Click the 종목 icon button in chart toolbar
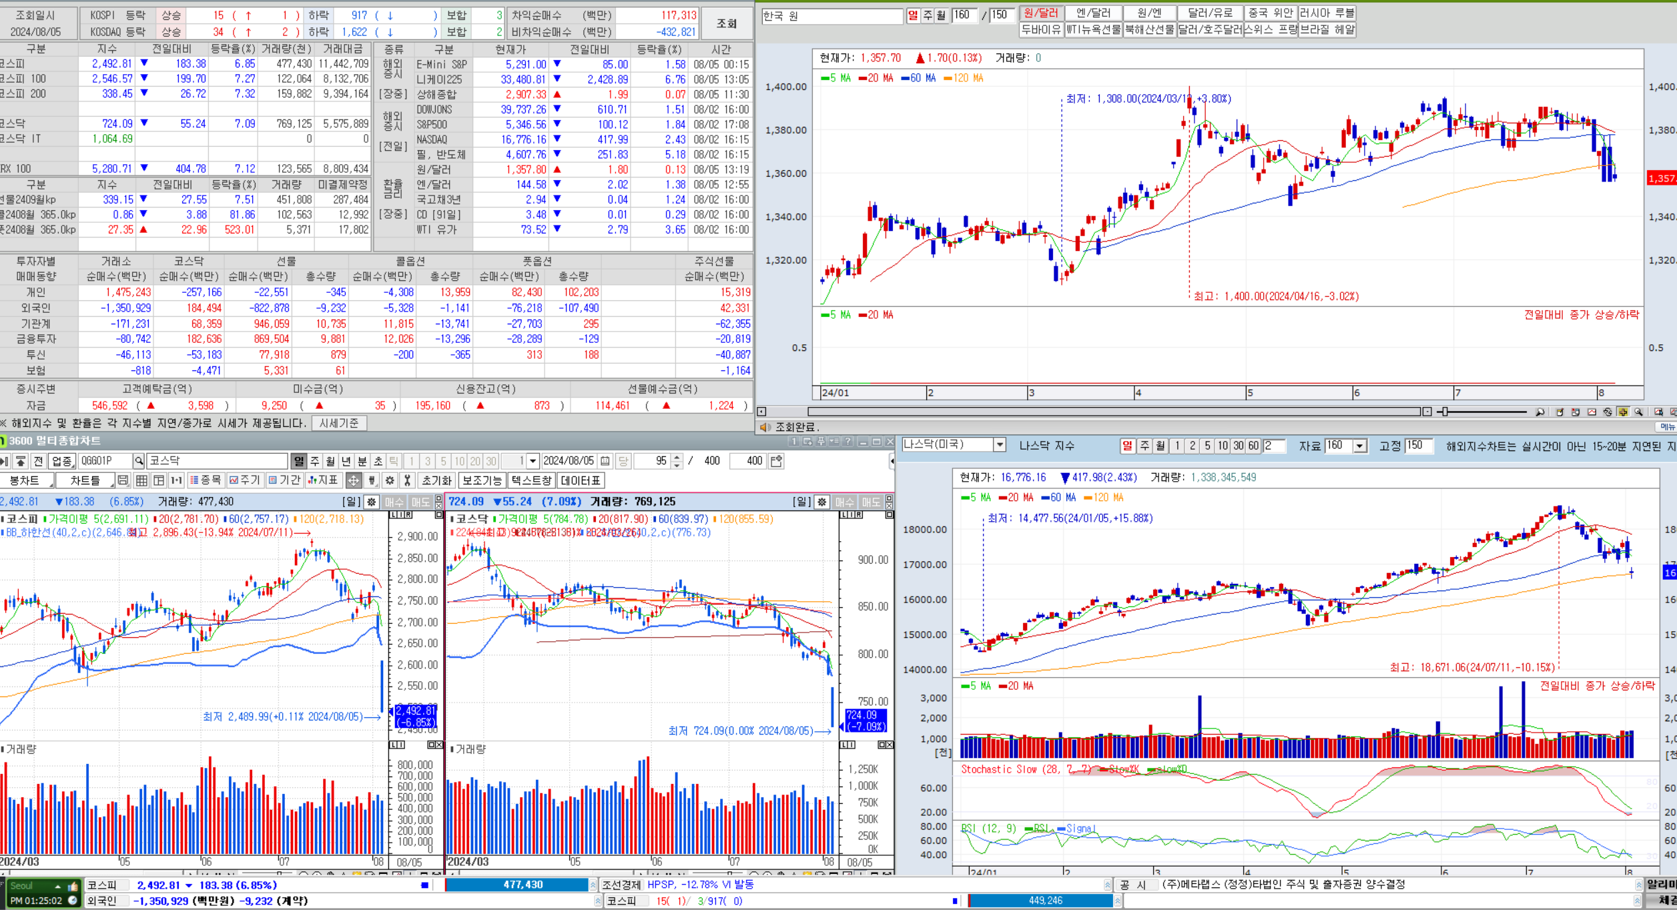Viewport: 1677px width, 910px height. (x=206, y=480)
